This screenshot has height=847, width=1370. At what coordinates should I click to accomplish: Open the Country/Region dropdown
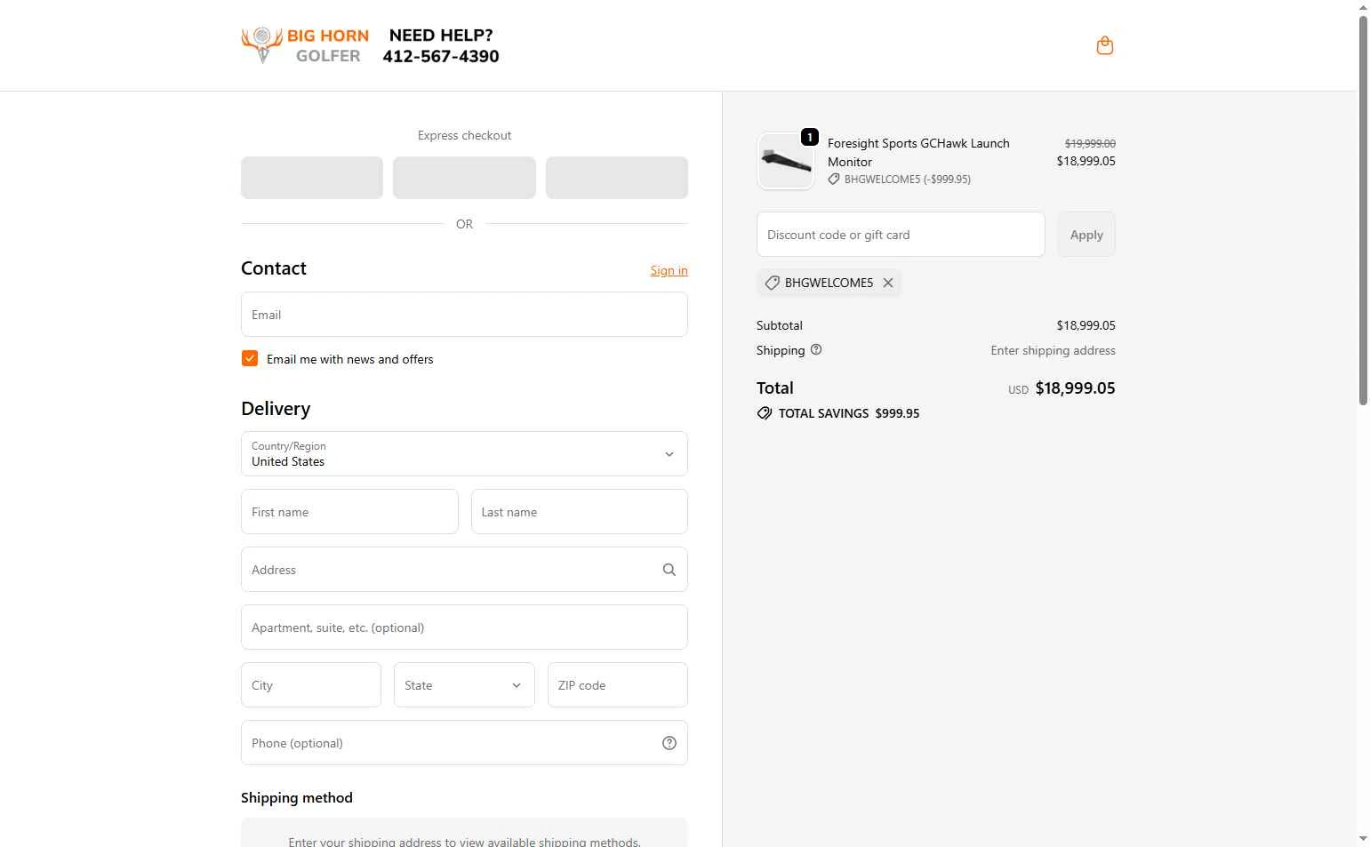[464, 454]
